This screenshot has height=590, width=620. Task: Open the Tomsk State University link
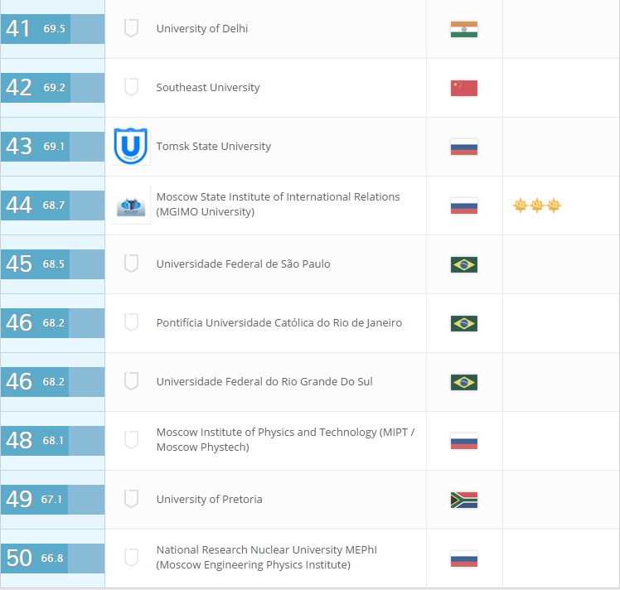coord(214,146)
